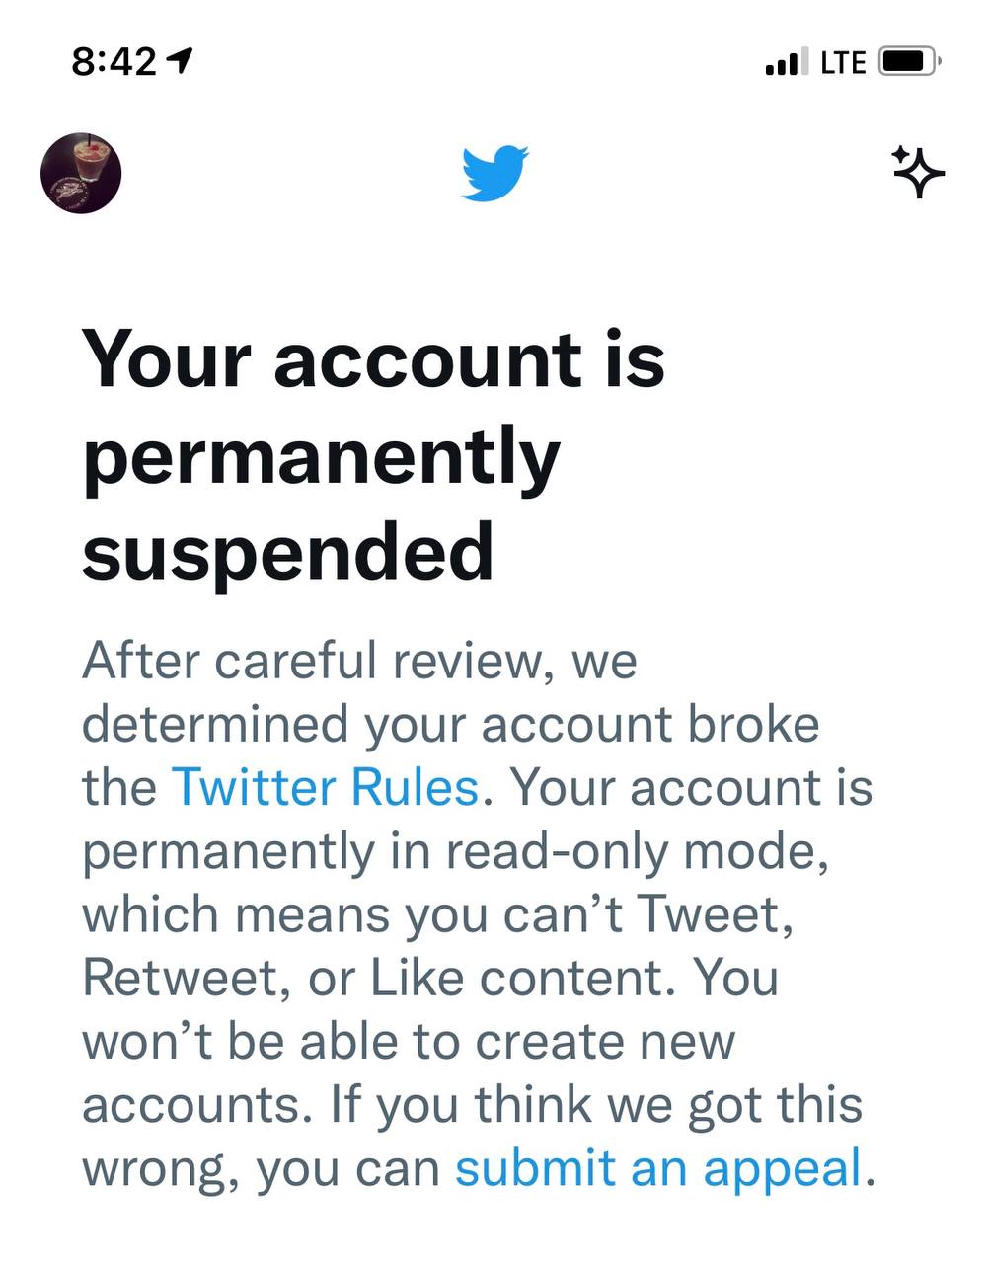The image size is (988, 1264).
Task: Open the sparkle timeline options icon
Action: (917, 172)
